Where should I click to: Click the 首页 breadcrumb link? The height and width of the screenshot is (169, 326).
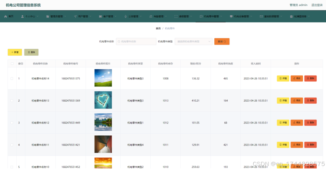point(158,28)
